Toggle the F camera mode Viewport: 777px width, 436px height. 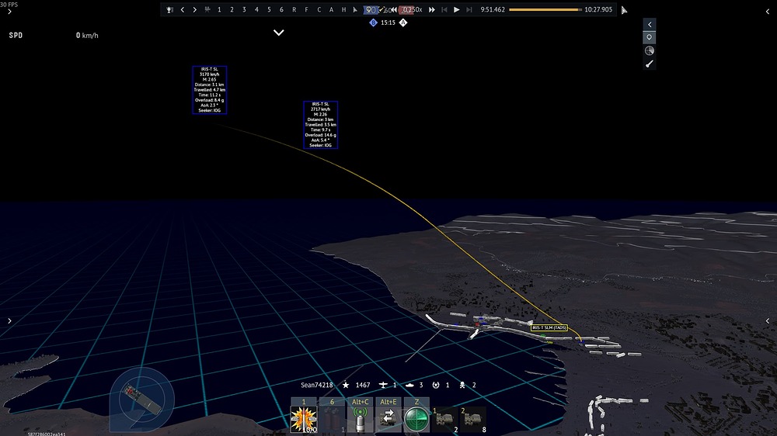pos(306,9)
